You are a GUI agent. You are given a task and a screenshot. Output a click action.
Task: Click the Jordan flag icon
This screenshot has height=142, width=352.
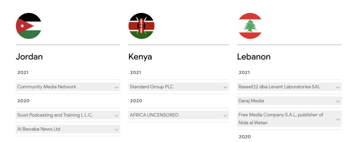click(x=29, y=26)
